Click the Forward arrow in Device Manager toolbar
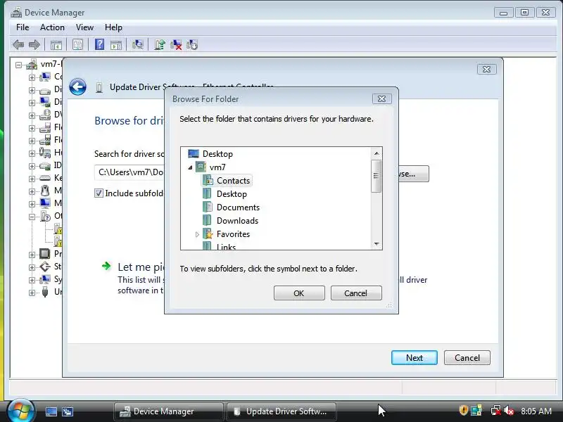This screenshot has width=563, height=422. coord(34,45)
